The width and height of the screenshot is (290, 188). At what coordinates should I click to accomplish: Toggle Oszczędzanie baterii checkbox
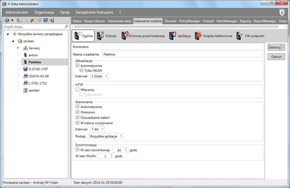point(78,117)
